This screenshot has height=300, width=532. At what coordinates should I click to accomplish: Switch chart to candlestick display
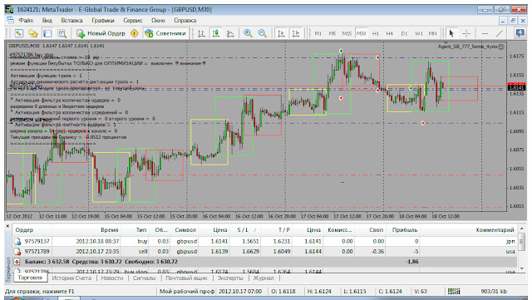[x=216, y=33]
